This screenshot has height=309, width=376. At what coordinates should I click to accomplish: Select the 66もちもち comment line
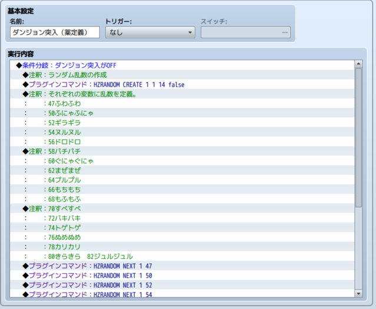pos(182,190)
